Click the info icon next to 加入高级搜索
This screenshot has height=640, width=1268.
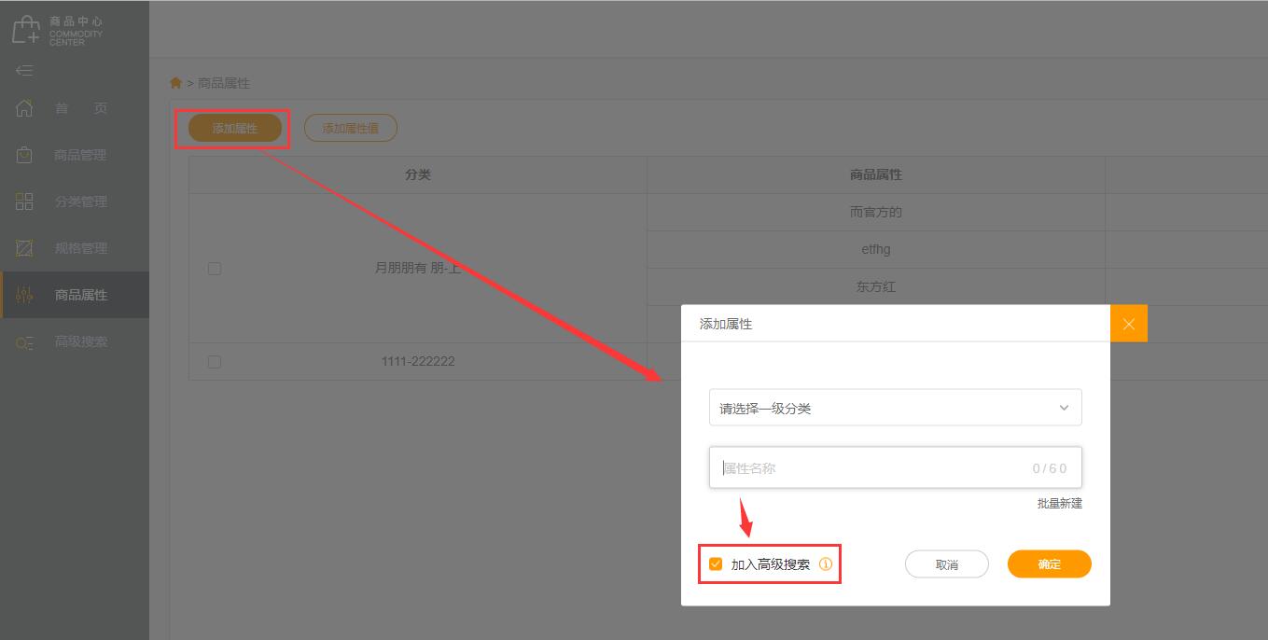tap(825, 564)
